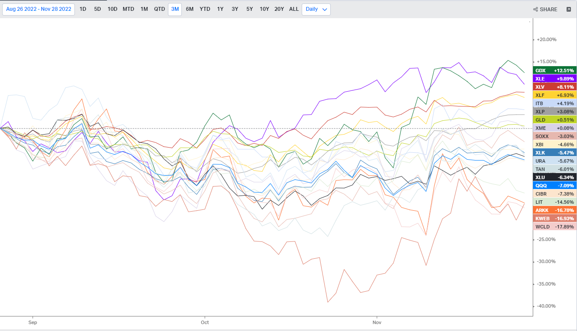Click the XLU -6.34% legend label

tap(554, 177)
